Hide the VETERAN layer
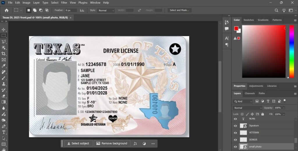The image size is (298, 151). click(235, 133)
